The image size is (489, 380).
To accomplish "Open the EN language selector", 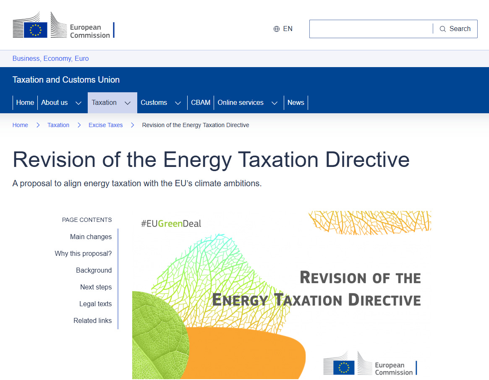I will (x=283, y=29).
